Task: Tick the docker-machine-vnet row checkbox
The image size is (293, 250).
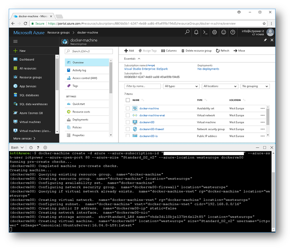Action: [x=128, y=115]
